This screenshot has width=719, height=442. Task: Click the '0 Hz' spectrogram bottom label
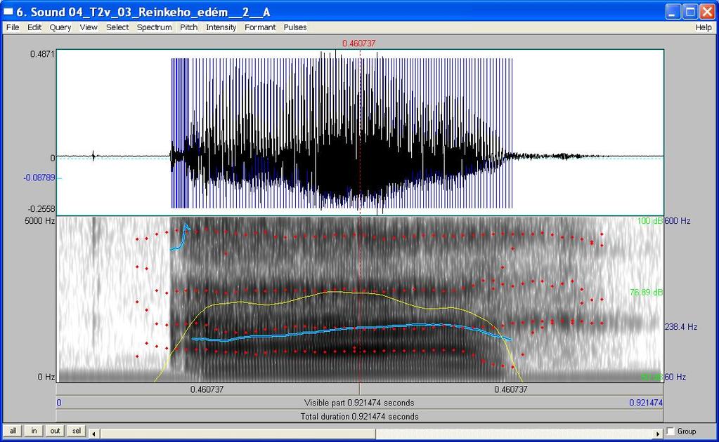[x=46, y=377]
